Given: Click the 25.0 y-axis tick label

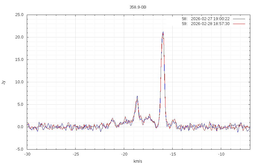Looking at the screenshot, I should point(19,15).
